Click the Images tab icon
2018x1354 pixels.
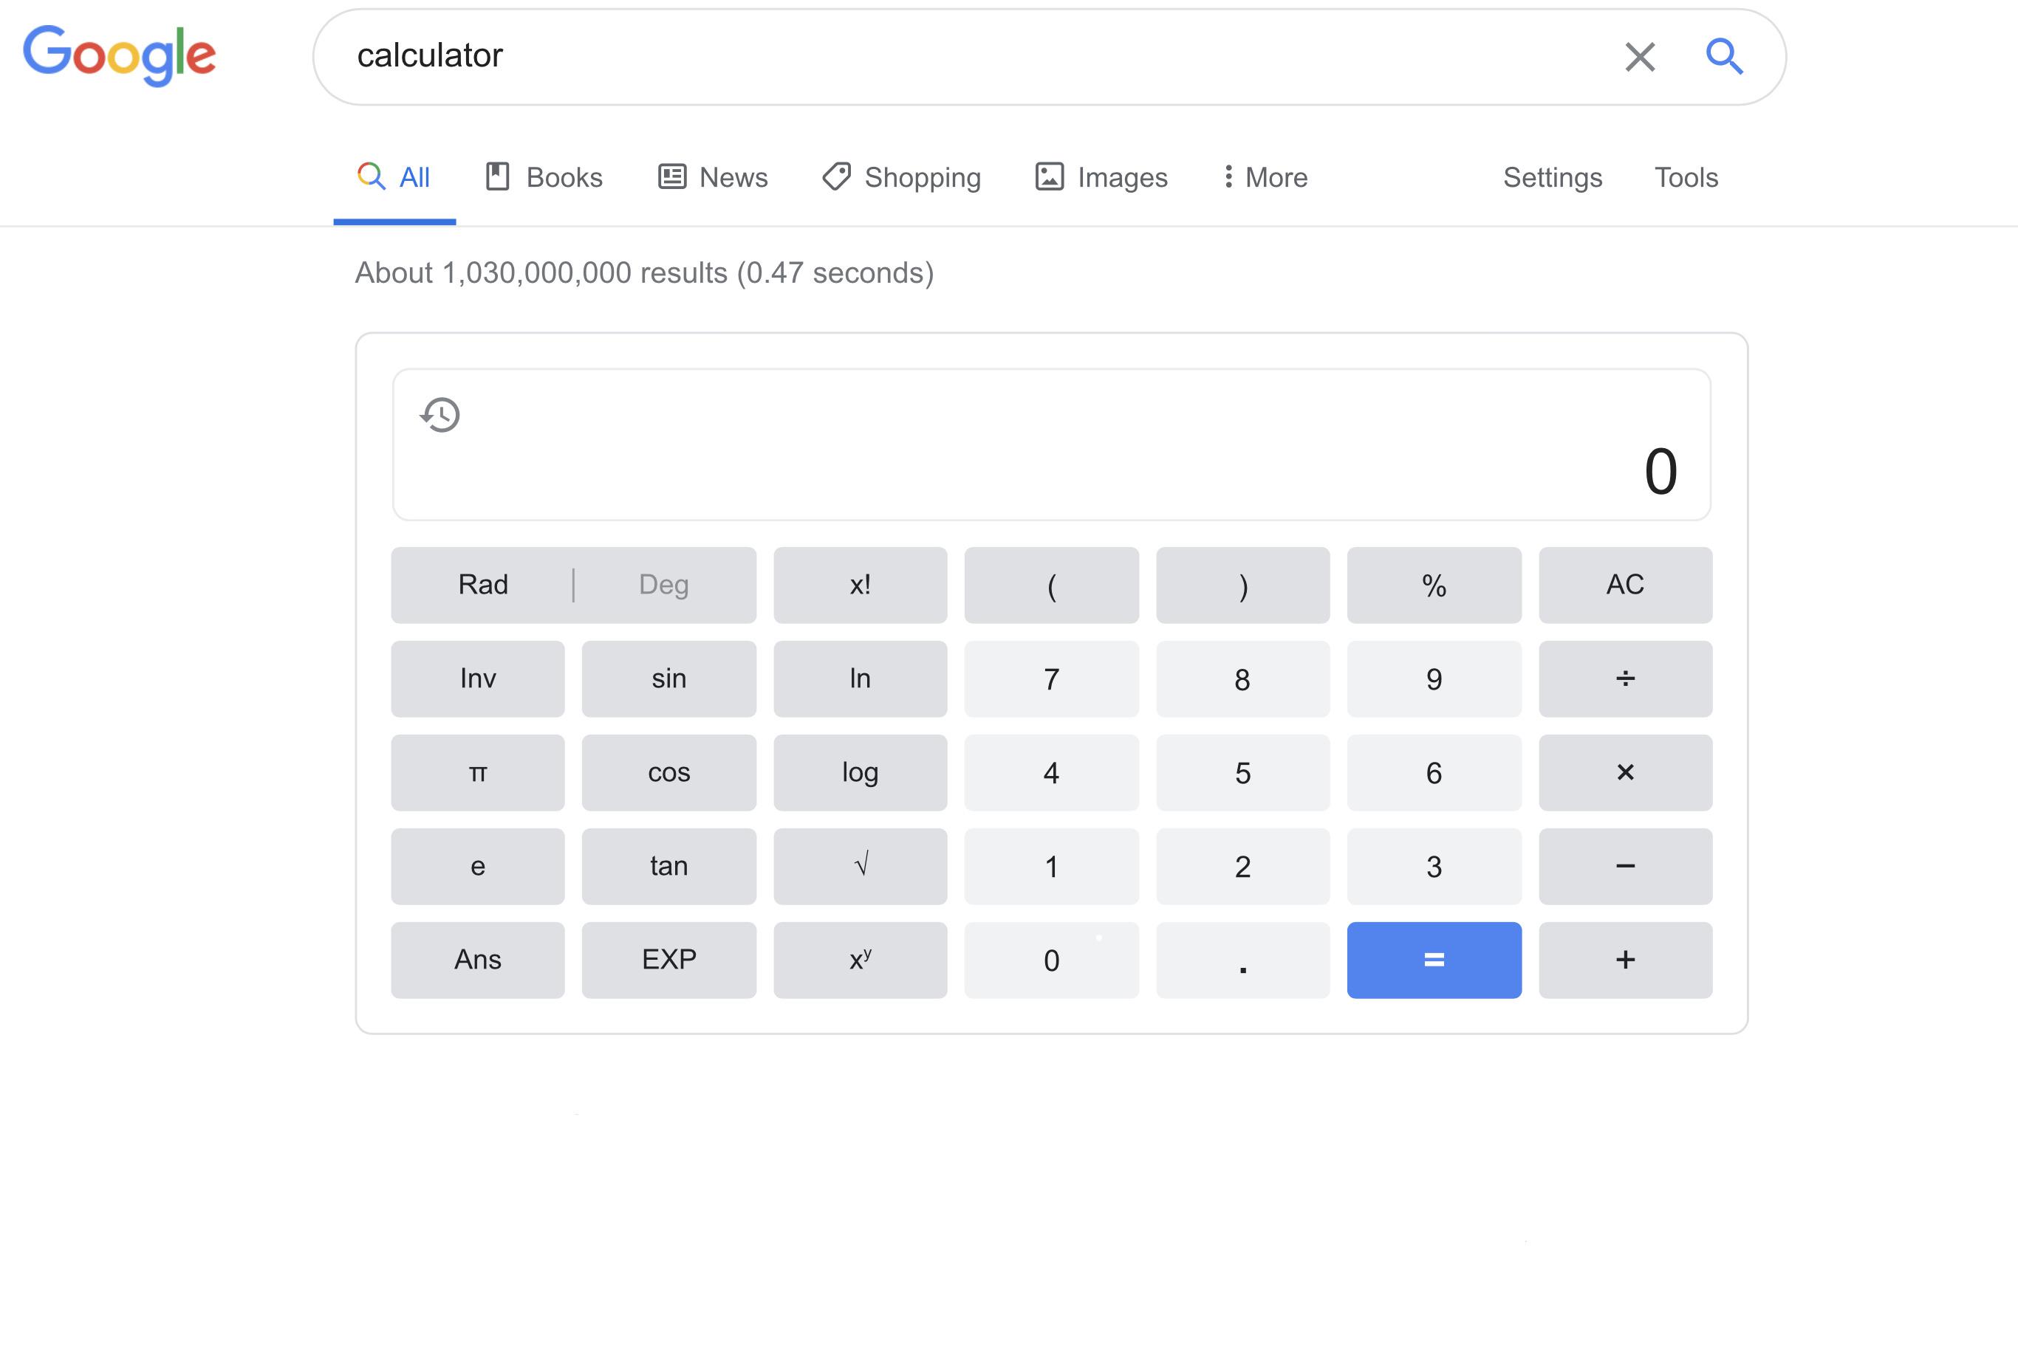[x=1048, y=176]
